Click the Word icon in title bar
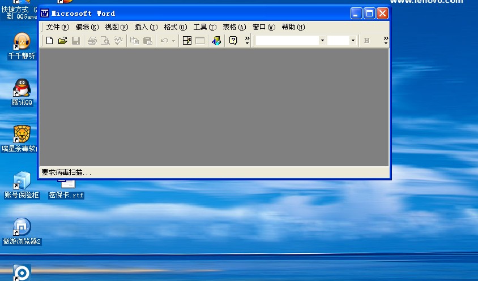This screenshot has width=478, height=281. pyautogui.click(x=45, y=14)
